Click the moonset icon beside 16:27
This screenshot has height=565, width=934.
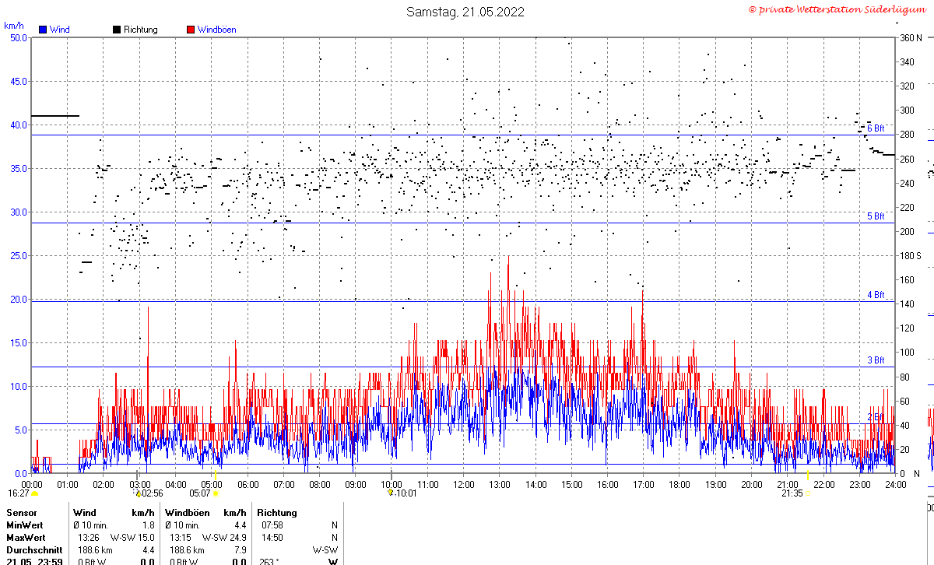point(35,493)
